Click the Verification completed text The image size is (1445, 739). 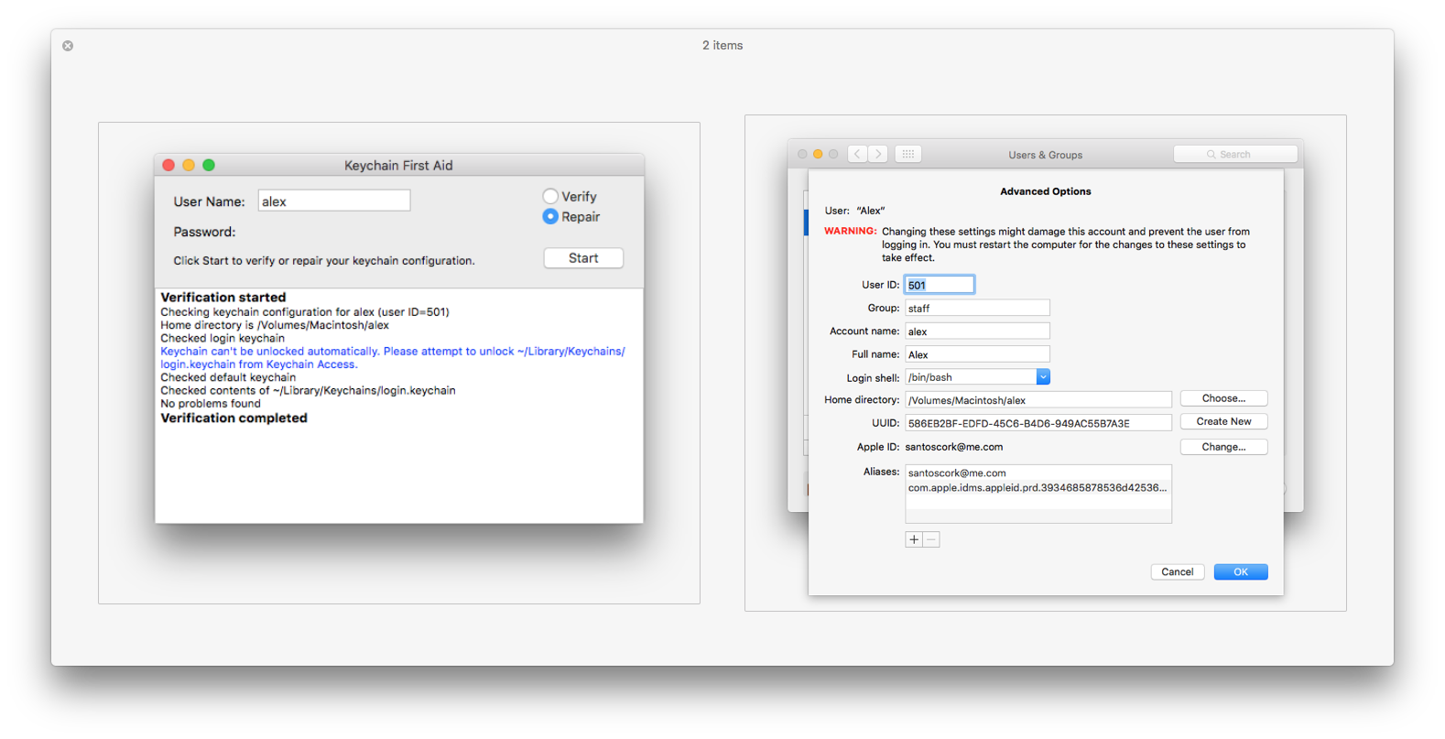(234, 418)
